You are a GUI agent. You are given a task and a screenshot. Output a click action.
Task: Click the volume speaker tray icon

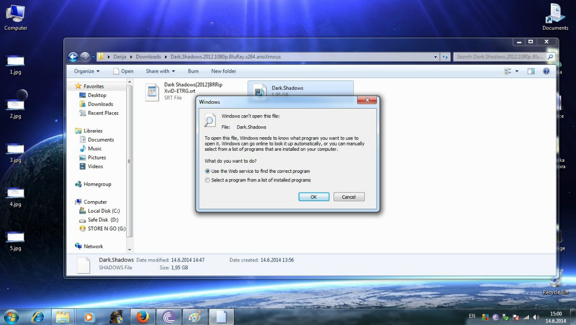(x=536, y=317)
